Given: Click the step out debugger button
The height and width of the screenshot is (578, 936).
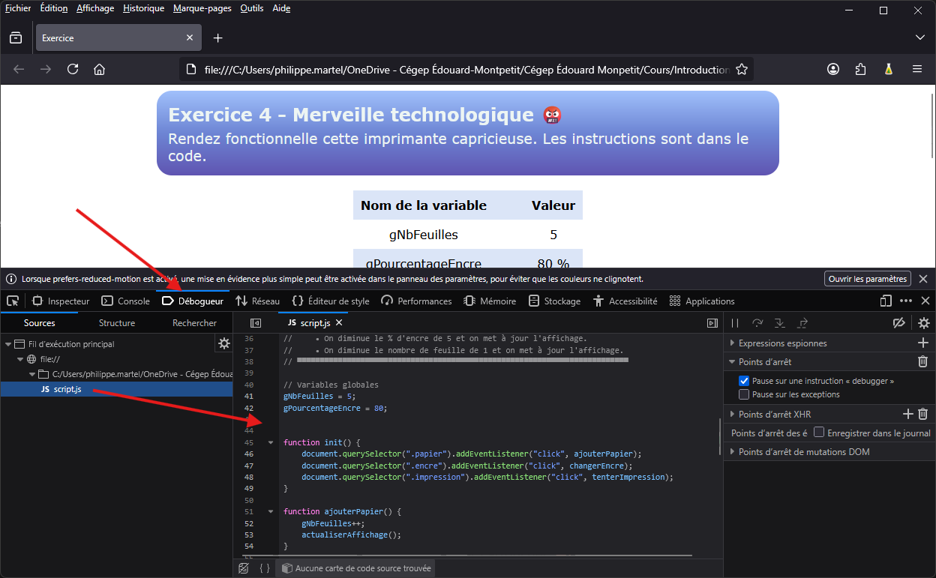Looking at the screenshot, I should point(802,323).
